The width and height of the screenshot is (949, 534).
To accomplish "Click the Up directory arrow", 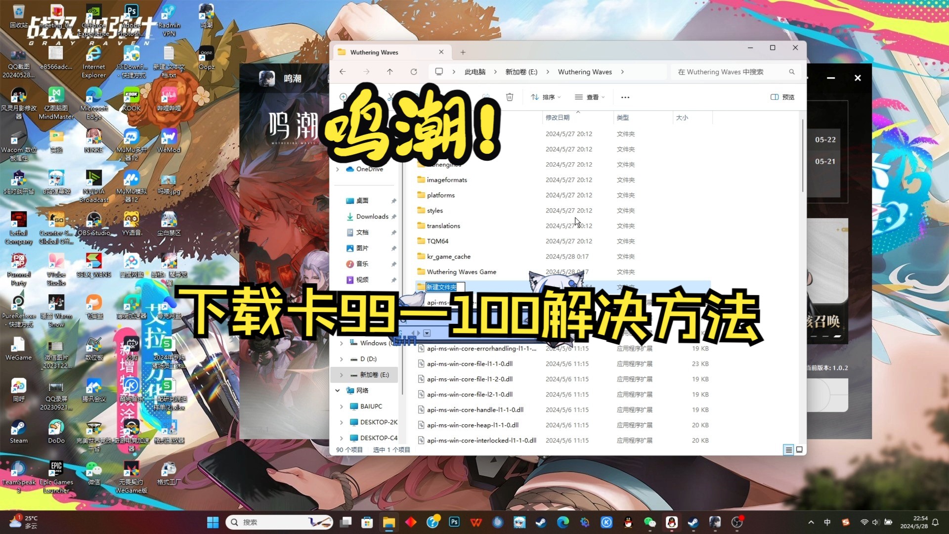I will [x=390, y=72].
